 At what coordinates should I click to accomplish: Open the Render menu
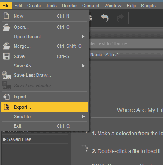click(x=69, y=6)
